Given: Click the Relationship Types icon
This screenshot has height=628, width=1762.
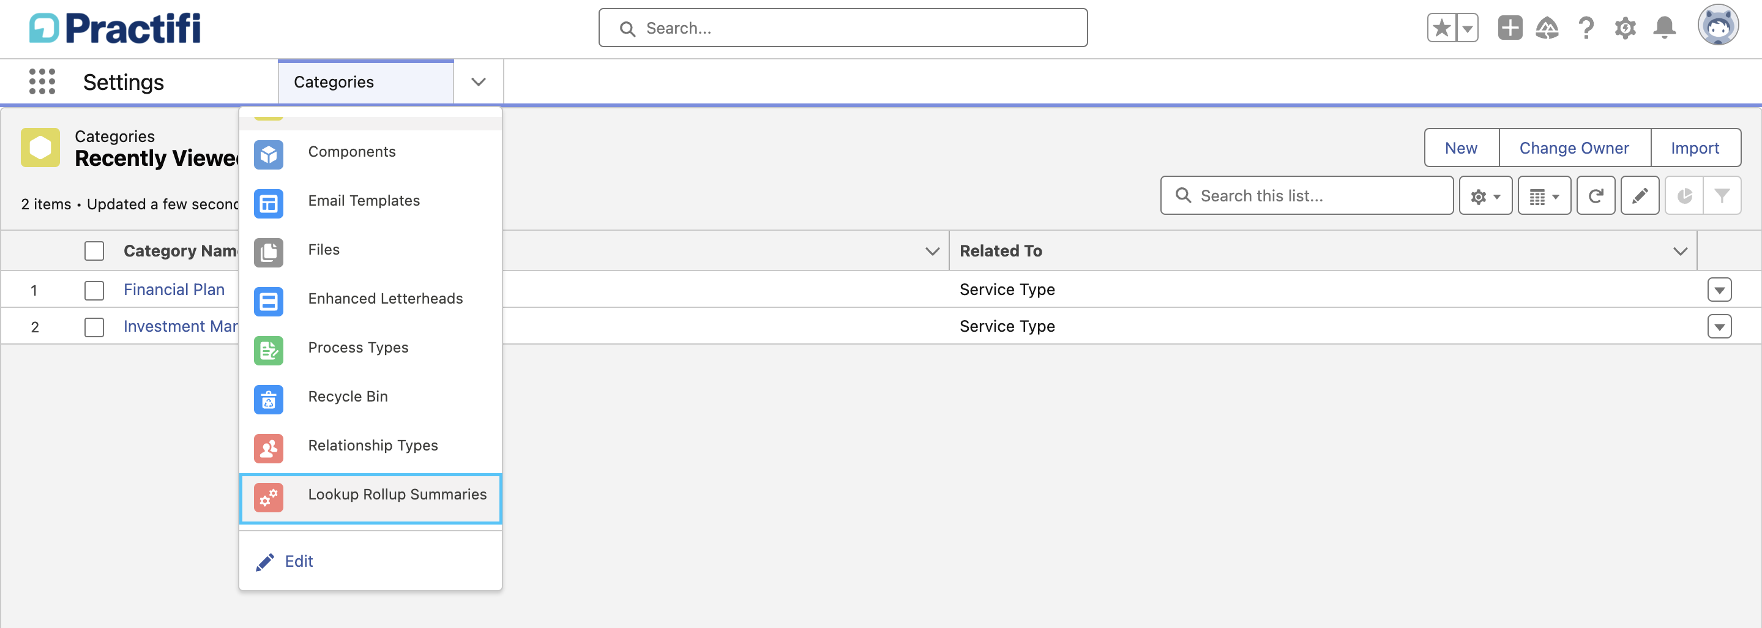Looking at the screenshot, I should 268,449.
